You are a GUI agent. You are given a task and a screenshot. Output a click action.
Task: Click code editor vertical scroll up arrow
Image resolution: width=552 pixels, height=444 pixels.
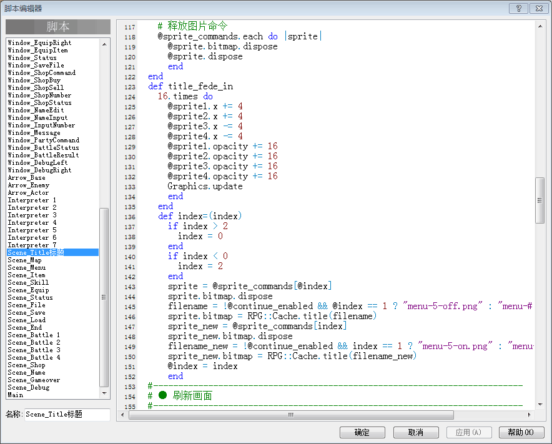[x=540, y=26]
